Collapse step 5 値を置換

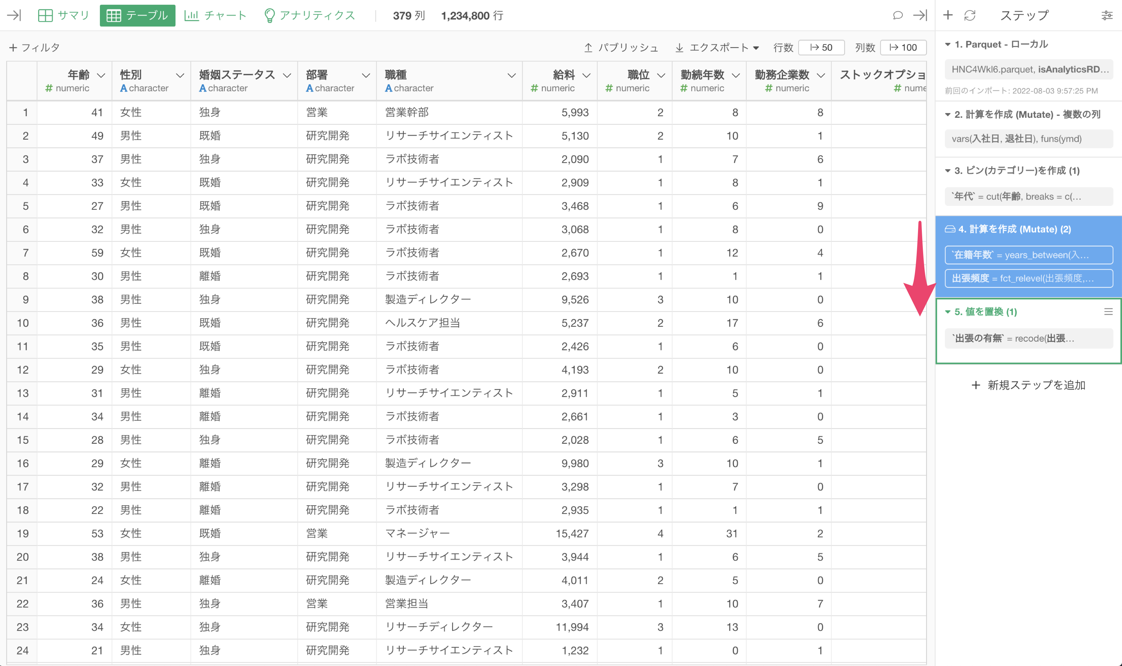[x=947, y=312]
